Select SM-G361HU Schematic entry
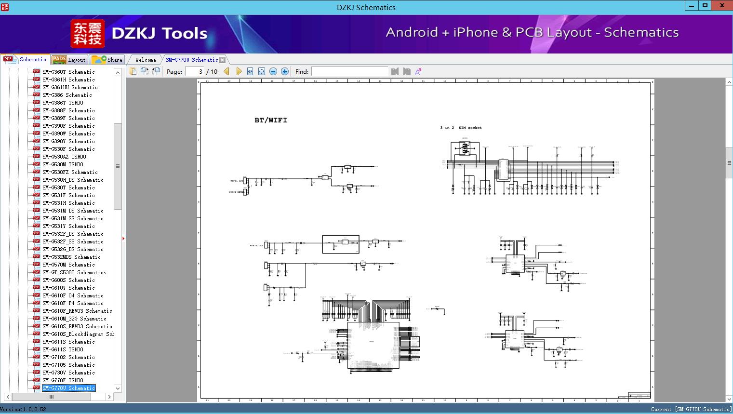Viewport: 733px width, 414px height. pos(70,87)
